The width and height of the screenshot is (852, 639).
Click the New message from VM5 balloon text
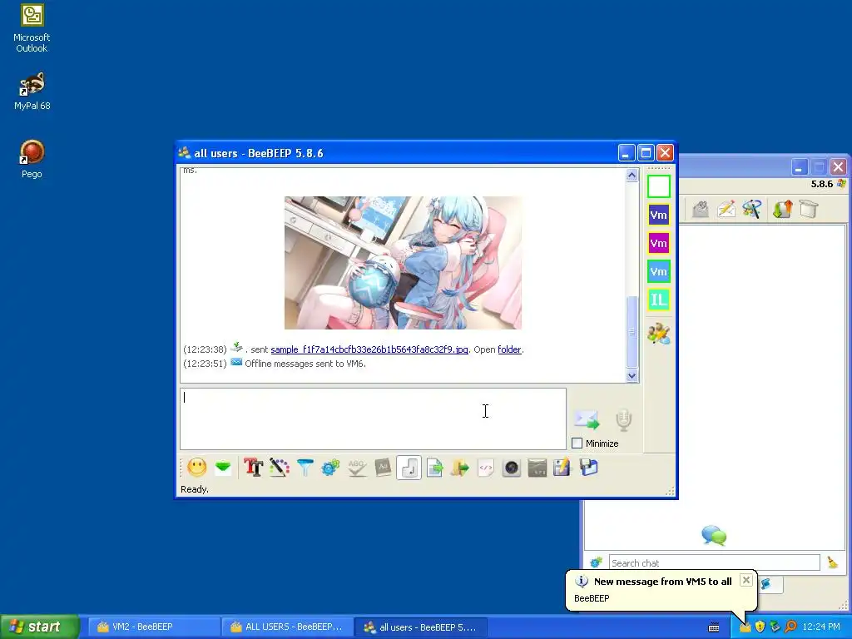click(663, 582)
